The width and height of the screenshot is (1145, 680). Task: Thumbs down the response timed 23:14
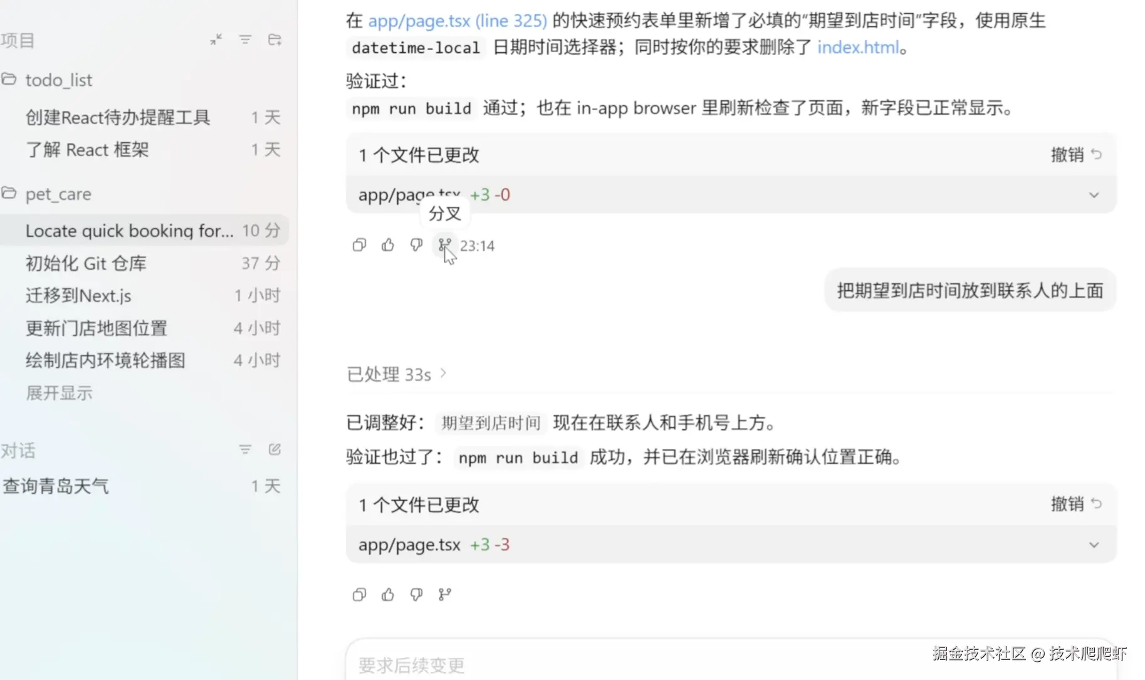click(416, 245)
